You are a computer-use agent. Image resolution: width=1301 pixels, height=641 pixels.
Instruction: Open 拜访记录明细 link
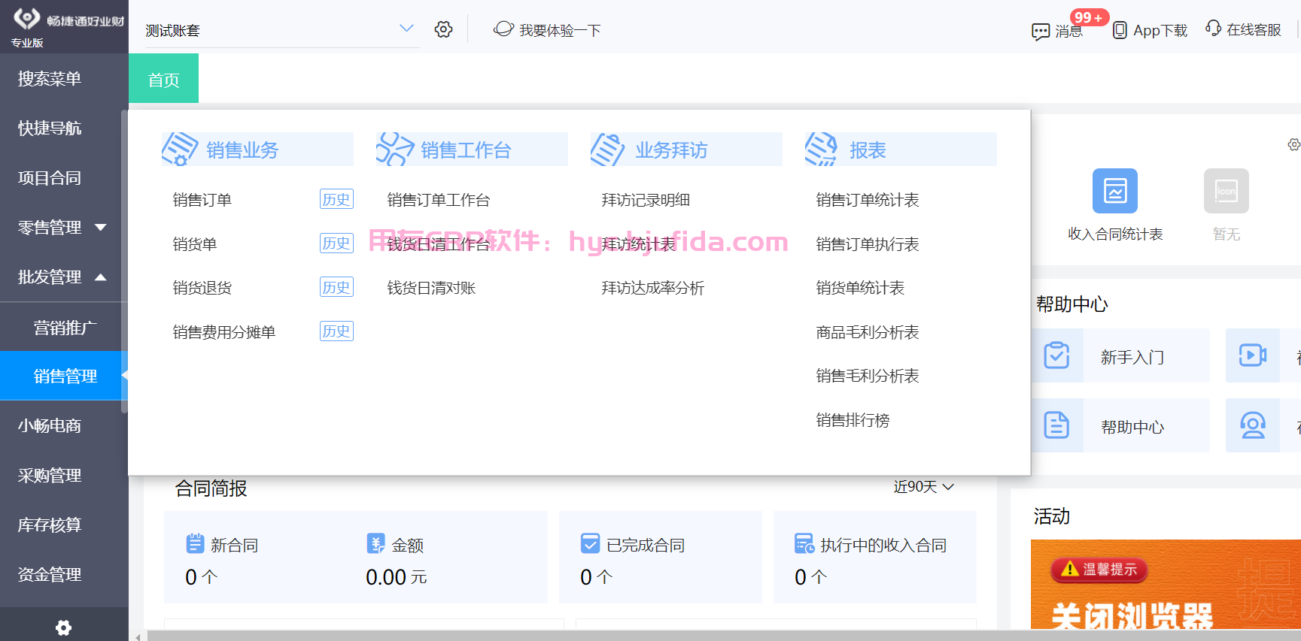[x=646, y=200]
